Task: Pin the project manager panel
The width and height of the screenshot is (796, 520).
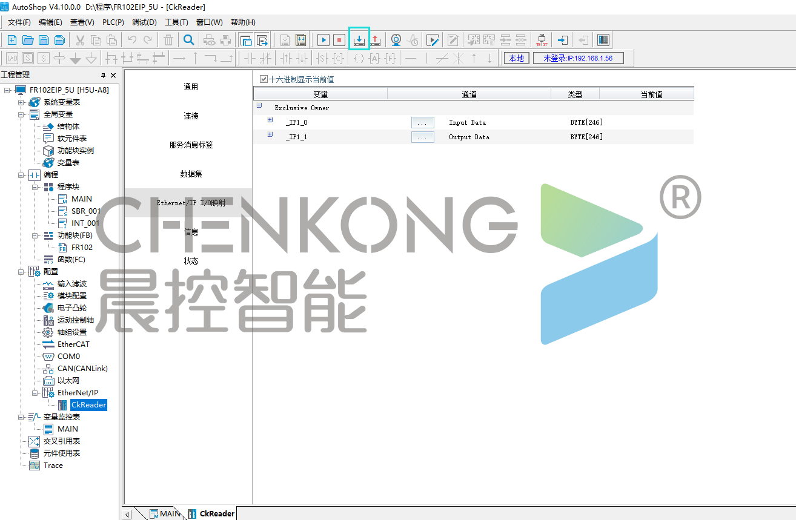Action: [x=103, y=75]
